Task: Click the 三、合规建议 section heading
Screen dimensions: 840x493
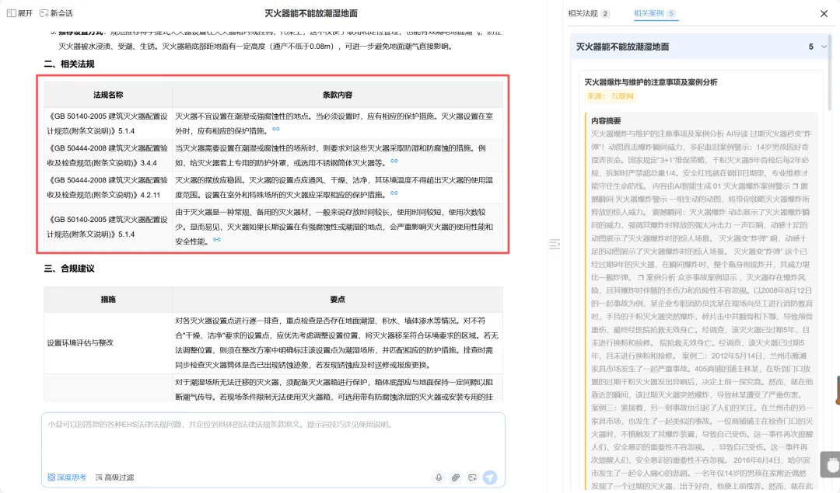Action: click(69, 269)
